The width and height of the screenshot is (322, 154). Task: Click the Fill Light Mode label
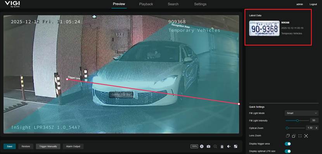pos(257,113)
